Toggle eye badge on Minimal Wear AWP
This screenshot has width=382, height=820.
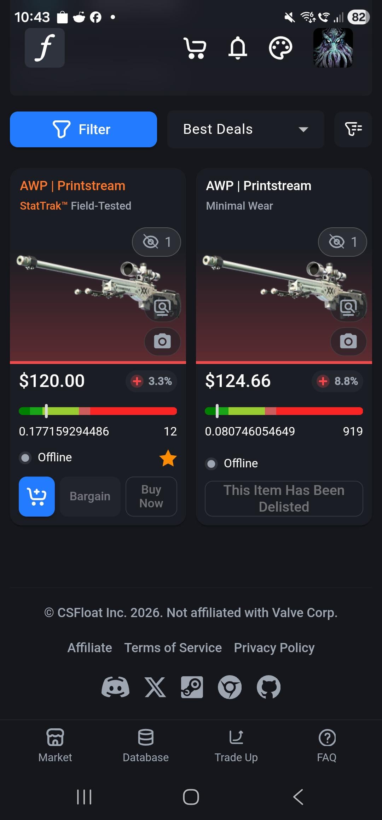[x=342, y=242]
